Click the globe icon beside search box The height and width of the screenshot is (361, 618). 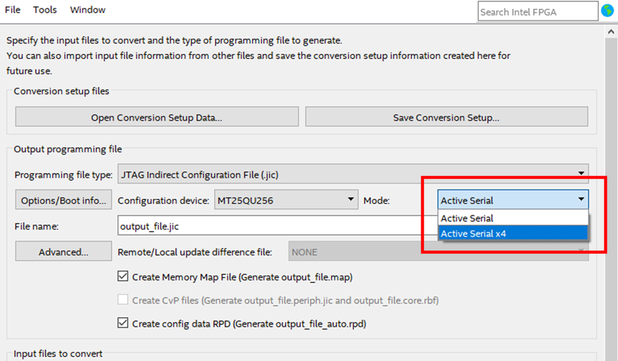[x=607, y=11]
